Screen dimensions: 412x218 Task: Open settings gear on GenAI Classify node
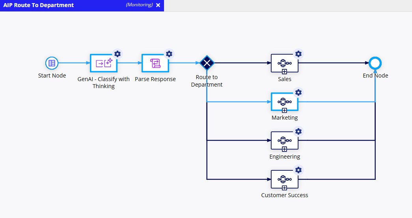pos(117,54)
